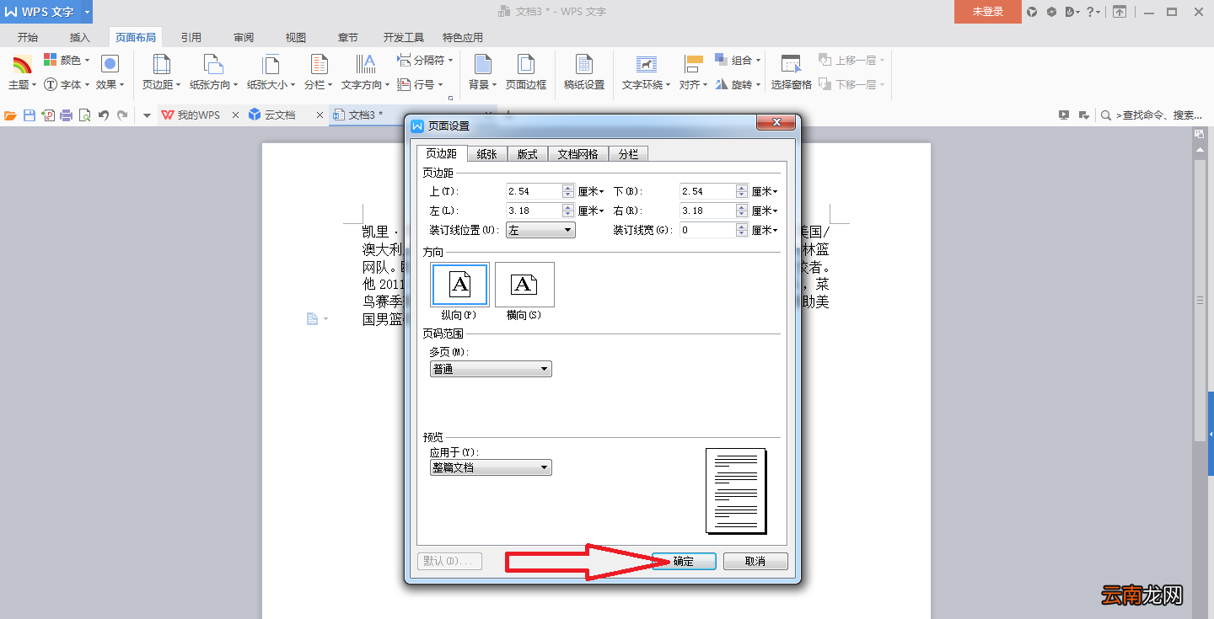Click the help question mark icon
1214x619 pixels.
click(x=1090, y=12)
